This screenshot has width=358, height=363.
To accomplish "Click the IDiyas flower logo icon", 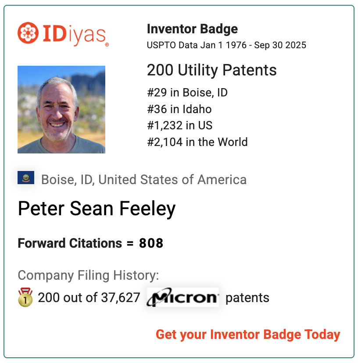I will pos(29,33).
